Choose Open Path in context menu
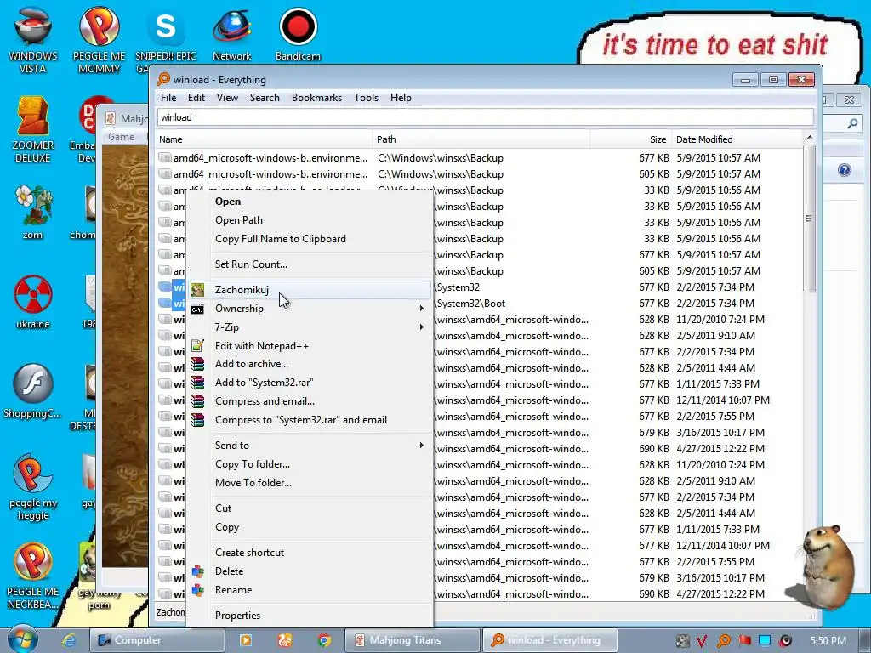The width and height of the screenshot is (871, 653). coord(309,220)
